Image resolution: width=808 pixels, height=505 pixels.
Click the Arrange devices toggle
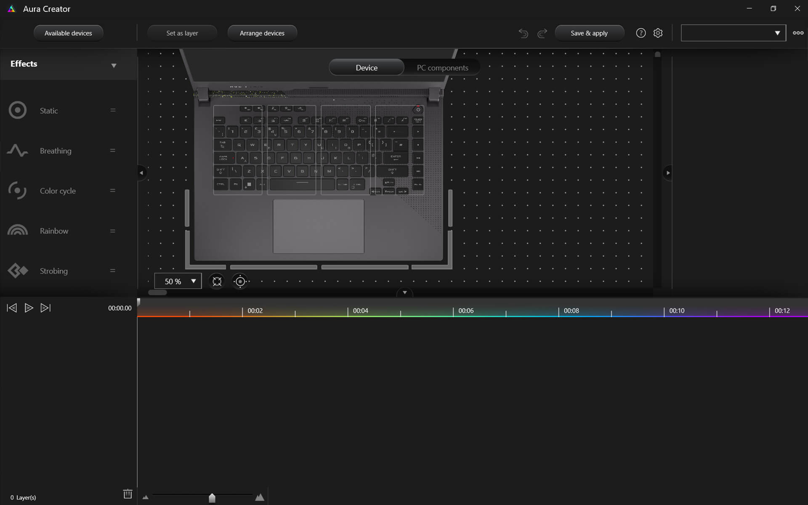click(262, 32)
